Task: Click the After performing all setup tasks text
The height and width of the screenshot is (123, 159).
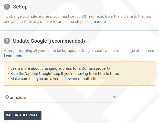Action: pos(79,51)
